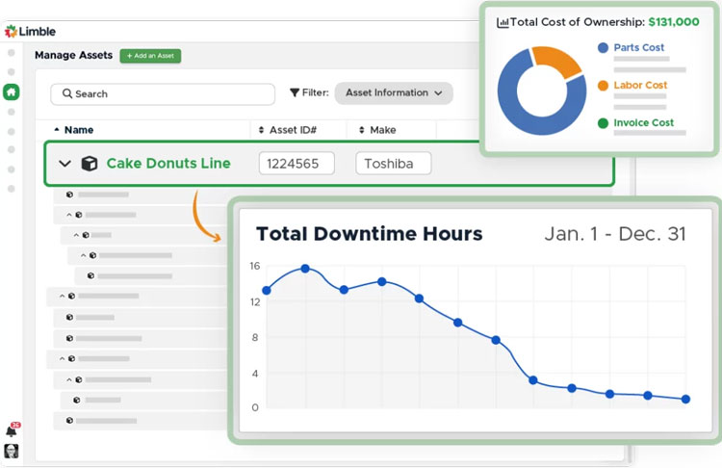The width and height of the screenshot is (722, 468).
Task: Open the green home sidebar icon
Action: pos(11,92)
